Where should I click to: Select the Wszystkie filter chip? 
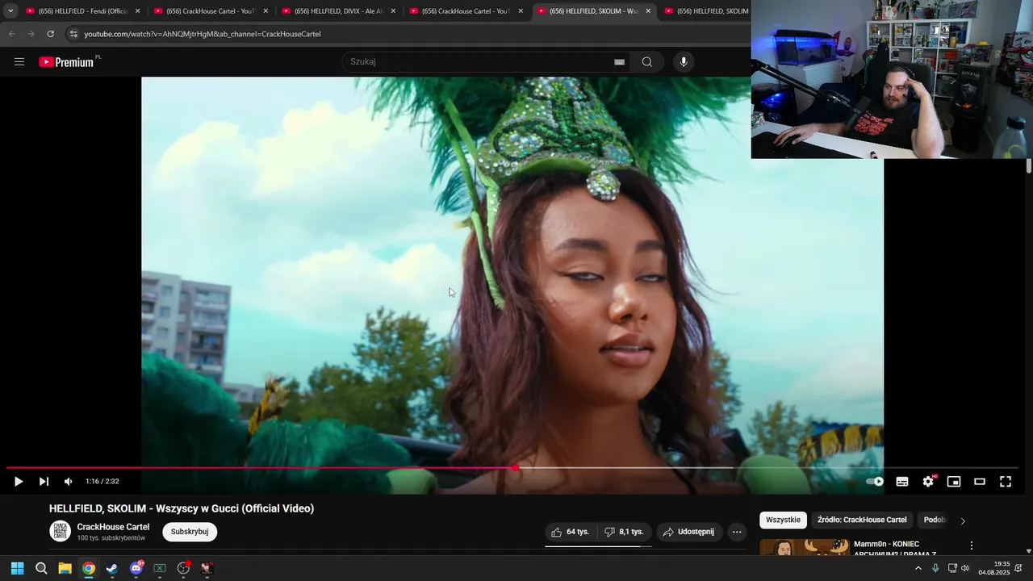coord(783,520)
